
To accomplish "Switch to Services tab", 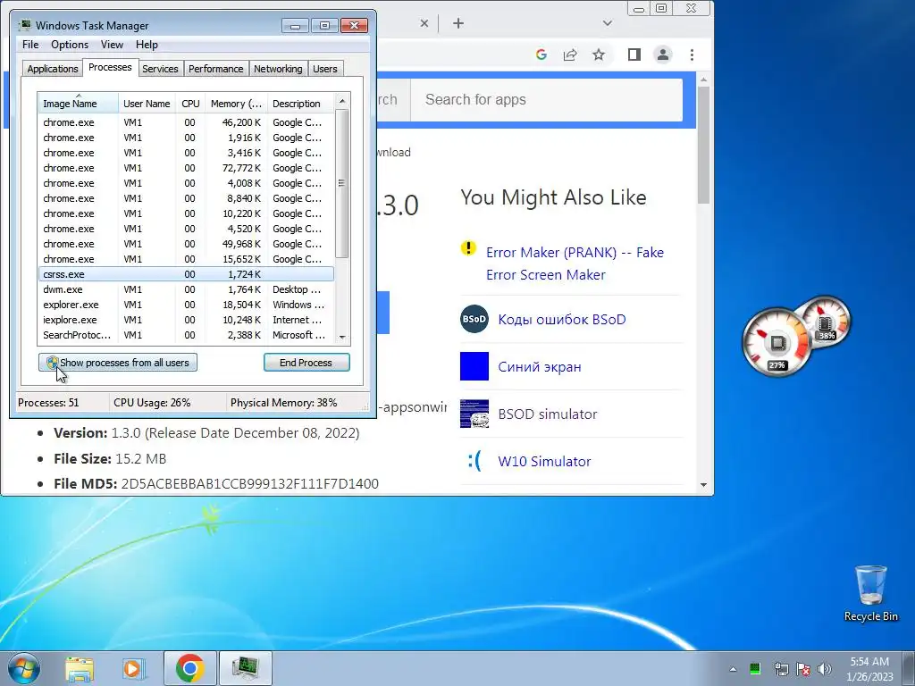I will (x=160, y=68).
